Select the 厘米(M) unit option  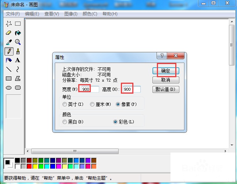click(101, 104)
